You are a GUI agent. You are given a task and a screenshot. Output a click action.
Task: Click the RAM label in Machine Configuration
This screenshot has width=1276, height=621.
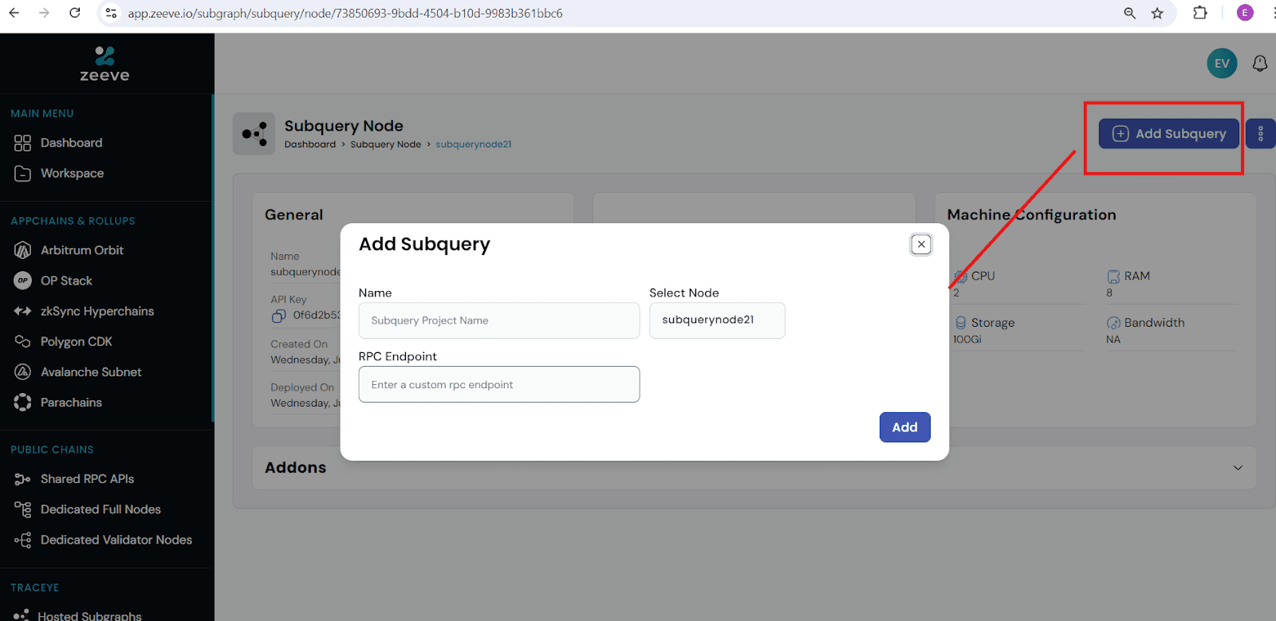[x=1137, y=276]
